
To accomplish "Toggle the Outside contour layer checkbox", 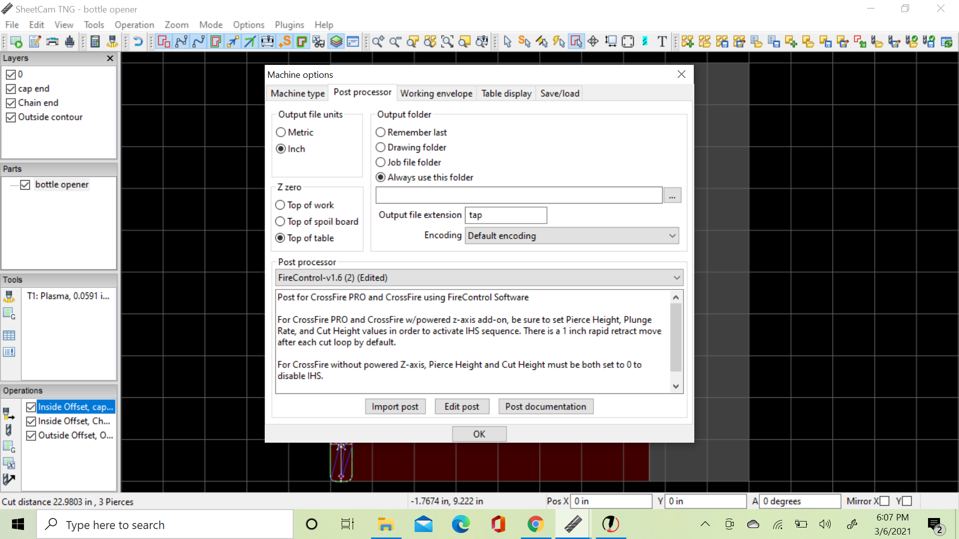I will pyautogui.click(x=11, y=117).
